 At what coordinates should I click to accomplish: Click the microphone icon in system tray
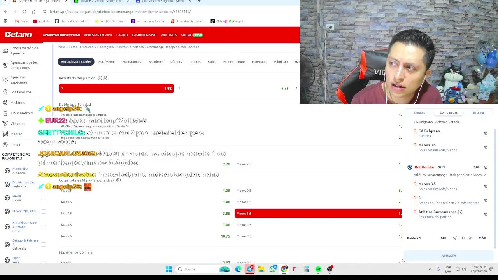438,269
